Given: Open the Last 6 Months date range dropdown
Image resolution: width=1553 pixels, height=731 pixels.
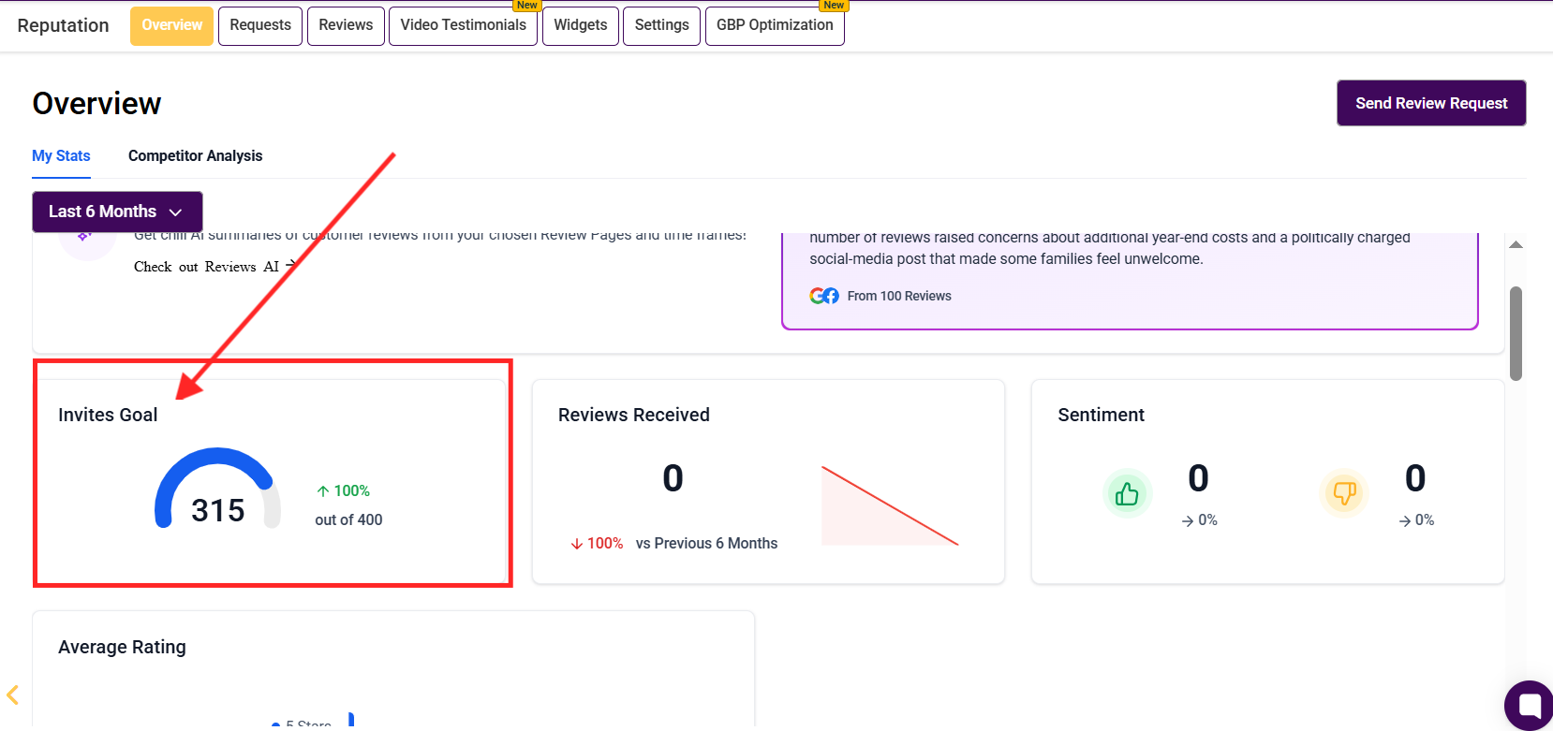Looking at the screenshot, I should pyautogui.click(x=117, y=212).
